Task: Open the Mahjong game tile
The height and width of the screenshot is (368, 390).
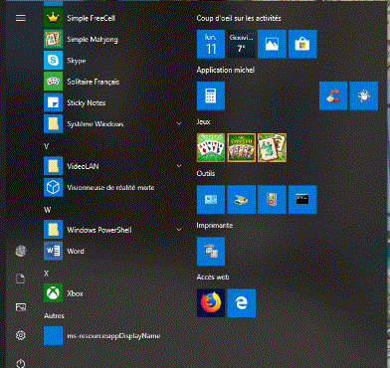Action: pyautogui.click(x=272, y=147)
